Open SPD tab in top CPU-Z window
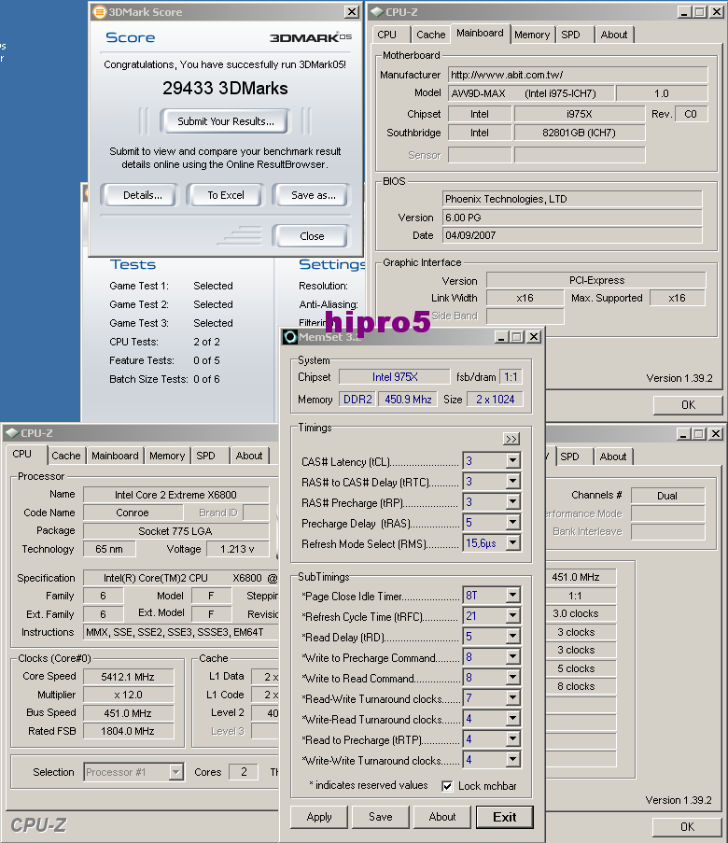Image resolution: width=728 pixels, height=843 pixels. point(574,35)
